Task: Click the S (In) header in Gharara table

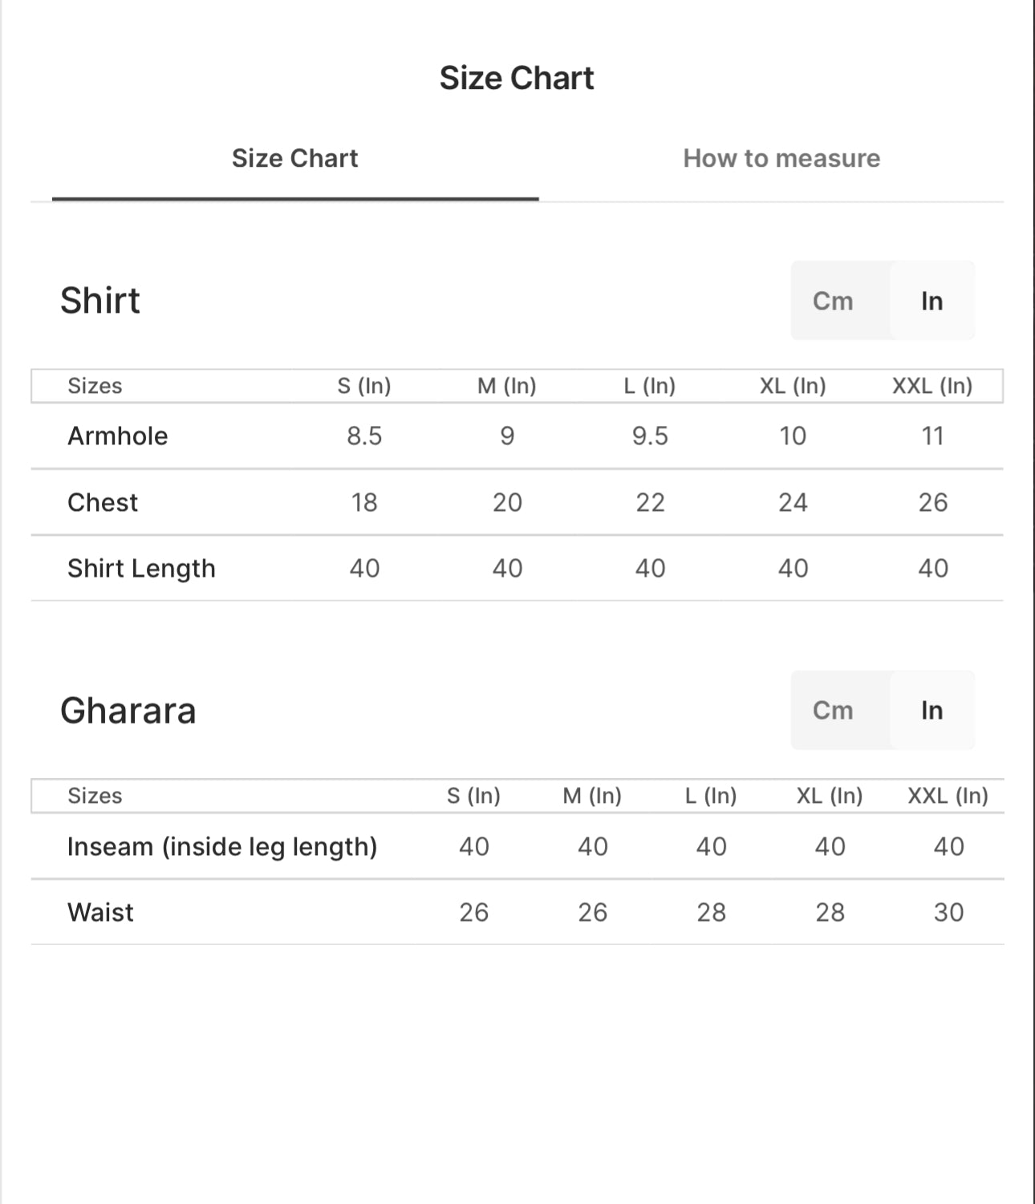Action: (x=473, y=796)
